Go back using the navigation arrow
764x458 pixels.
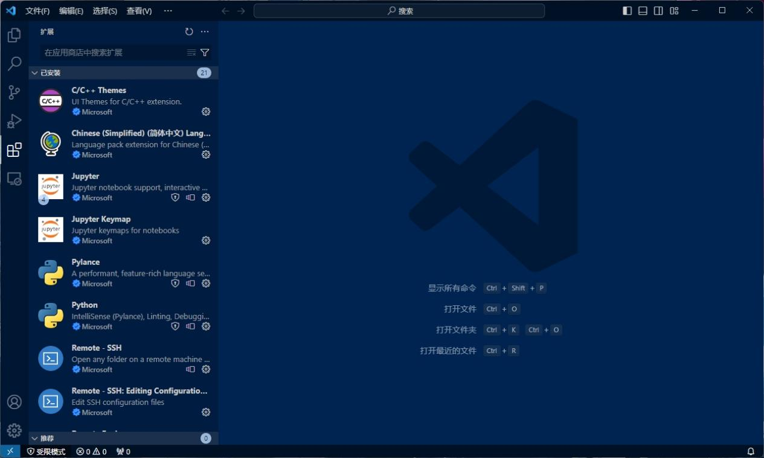pyautogui.click(x=225, y=11)
